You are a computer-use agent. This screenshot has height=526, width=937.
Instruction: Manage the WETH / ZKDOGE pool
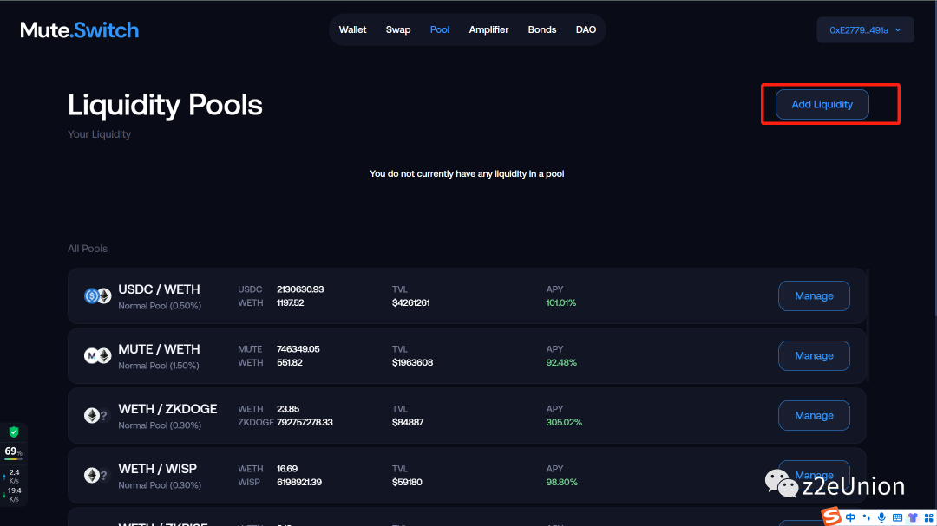click(814, 416)
